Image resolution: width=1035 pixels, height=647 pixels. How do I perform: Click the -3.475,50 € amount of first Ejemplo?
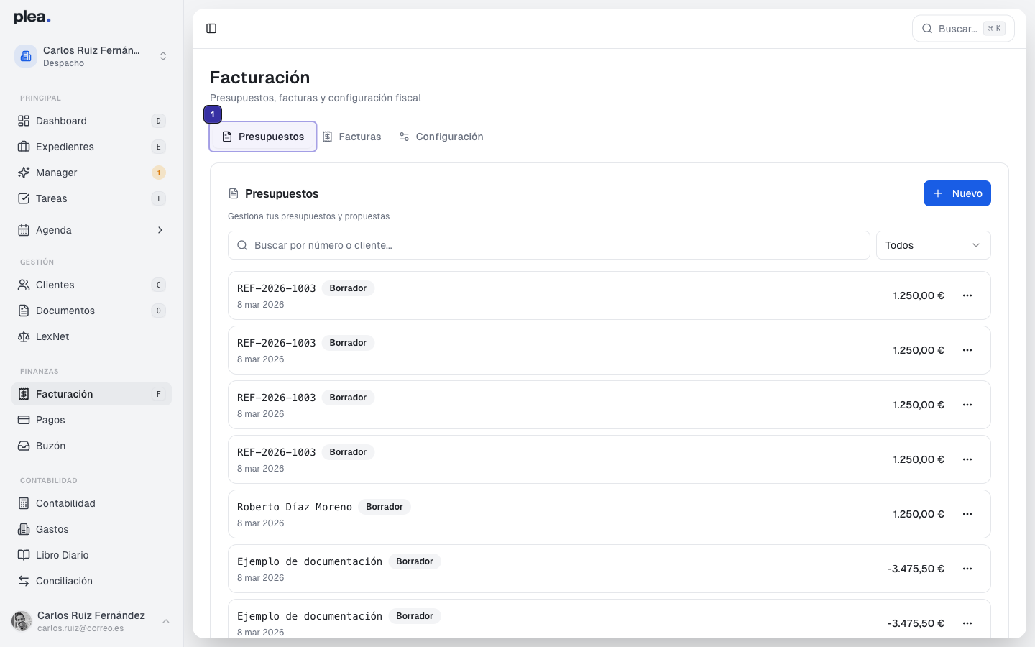916,569
